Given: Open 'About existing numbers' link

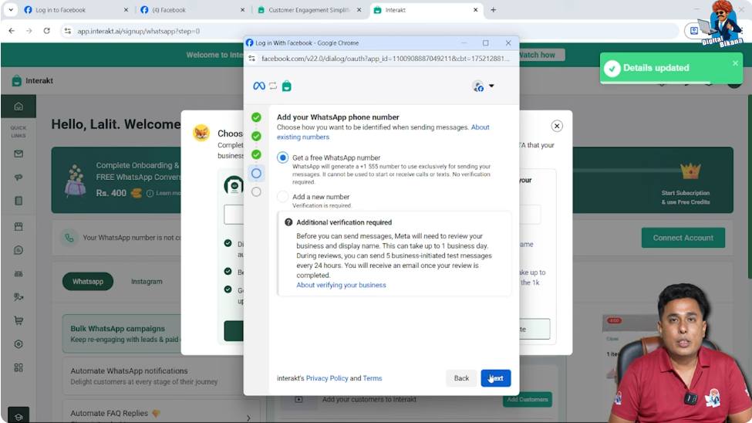Looking at the screenshot, I should 383,132.
